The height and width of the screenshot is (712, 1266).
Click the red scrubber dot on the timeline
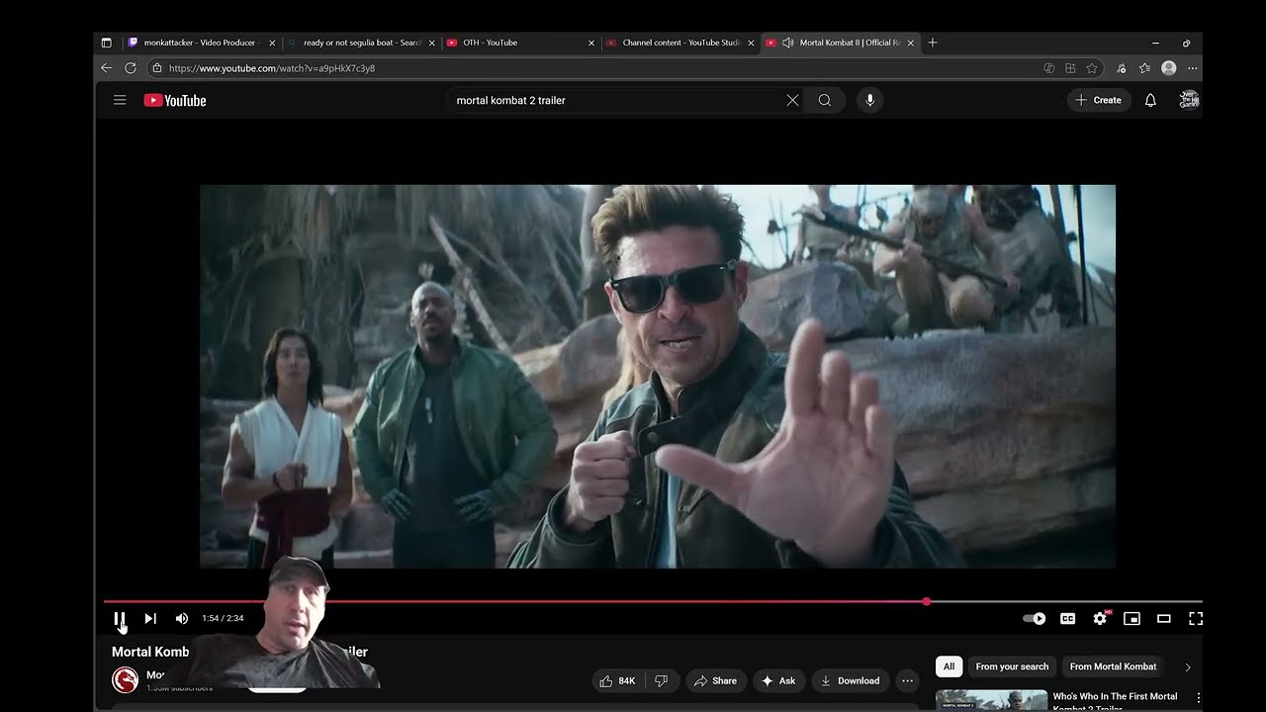[x=927, y=601]
